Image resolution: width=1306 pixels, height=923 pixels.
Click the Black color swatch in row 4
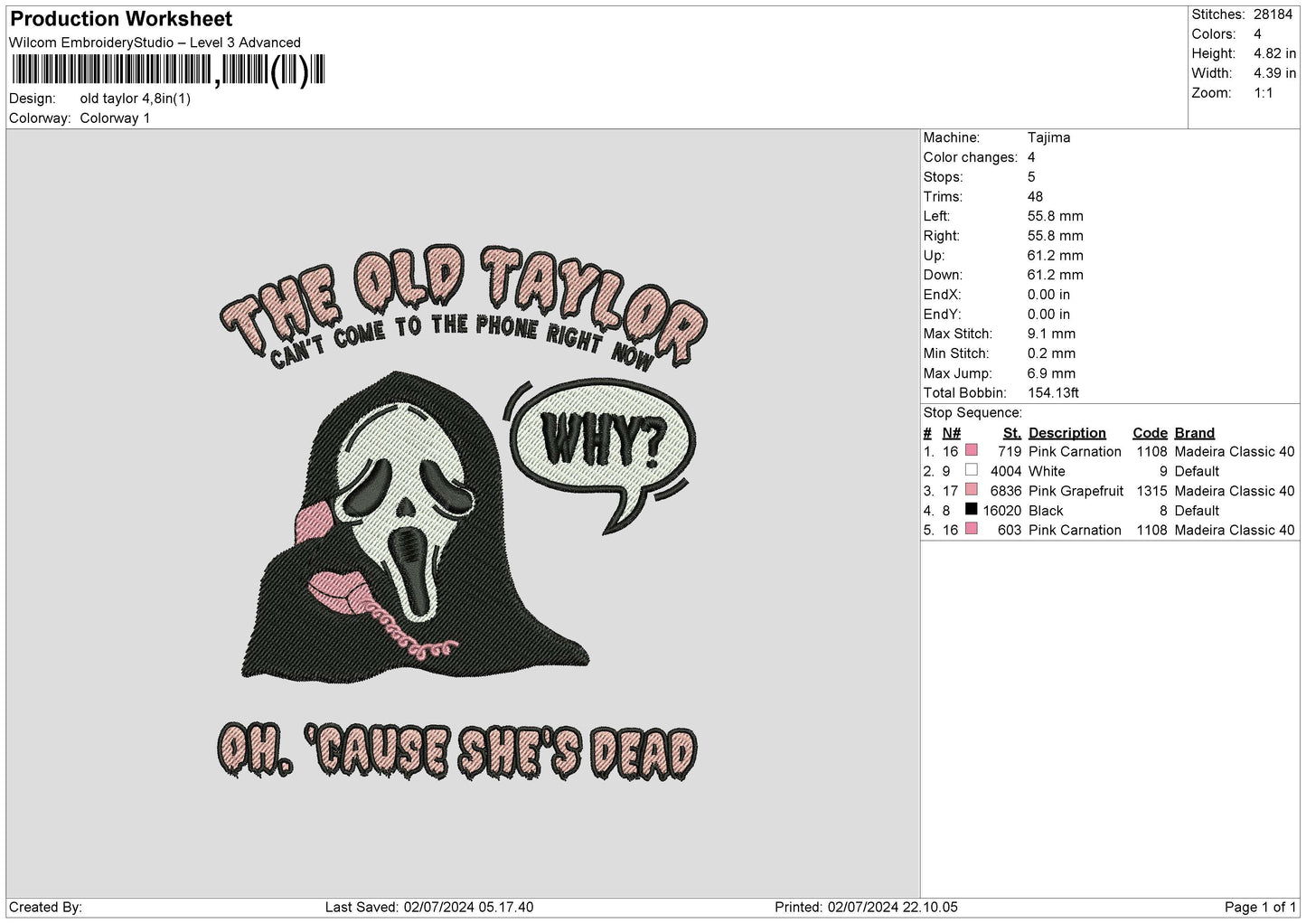coord(972,509)
